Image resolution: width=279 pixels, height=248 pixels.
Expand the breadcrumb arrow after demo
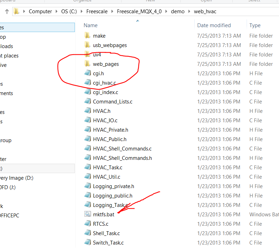[x=189, y=11]
